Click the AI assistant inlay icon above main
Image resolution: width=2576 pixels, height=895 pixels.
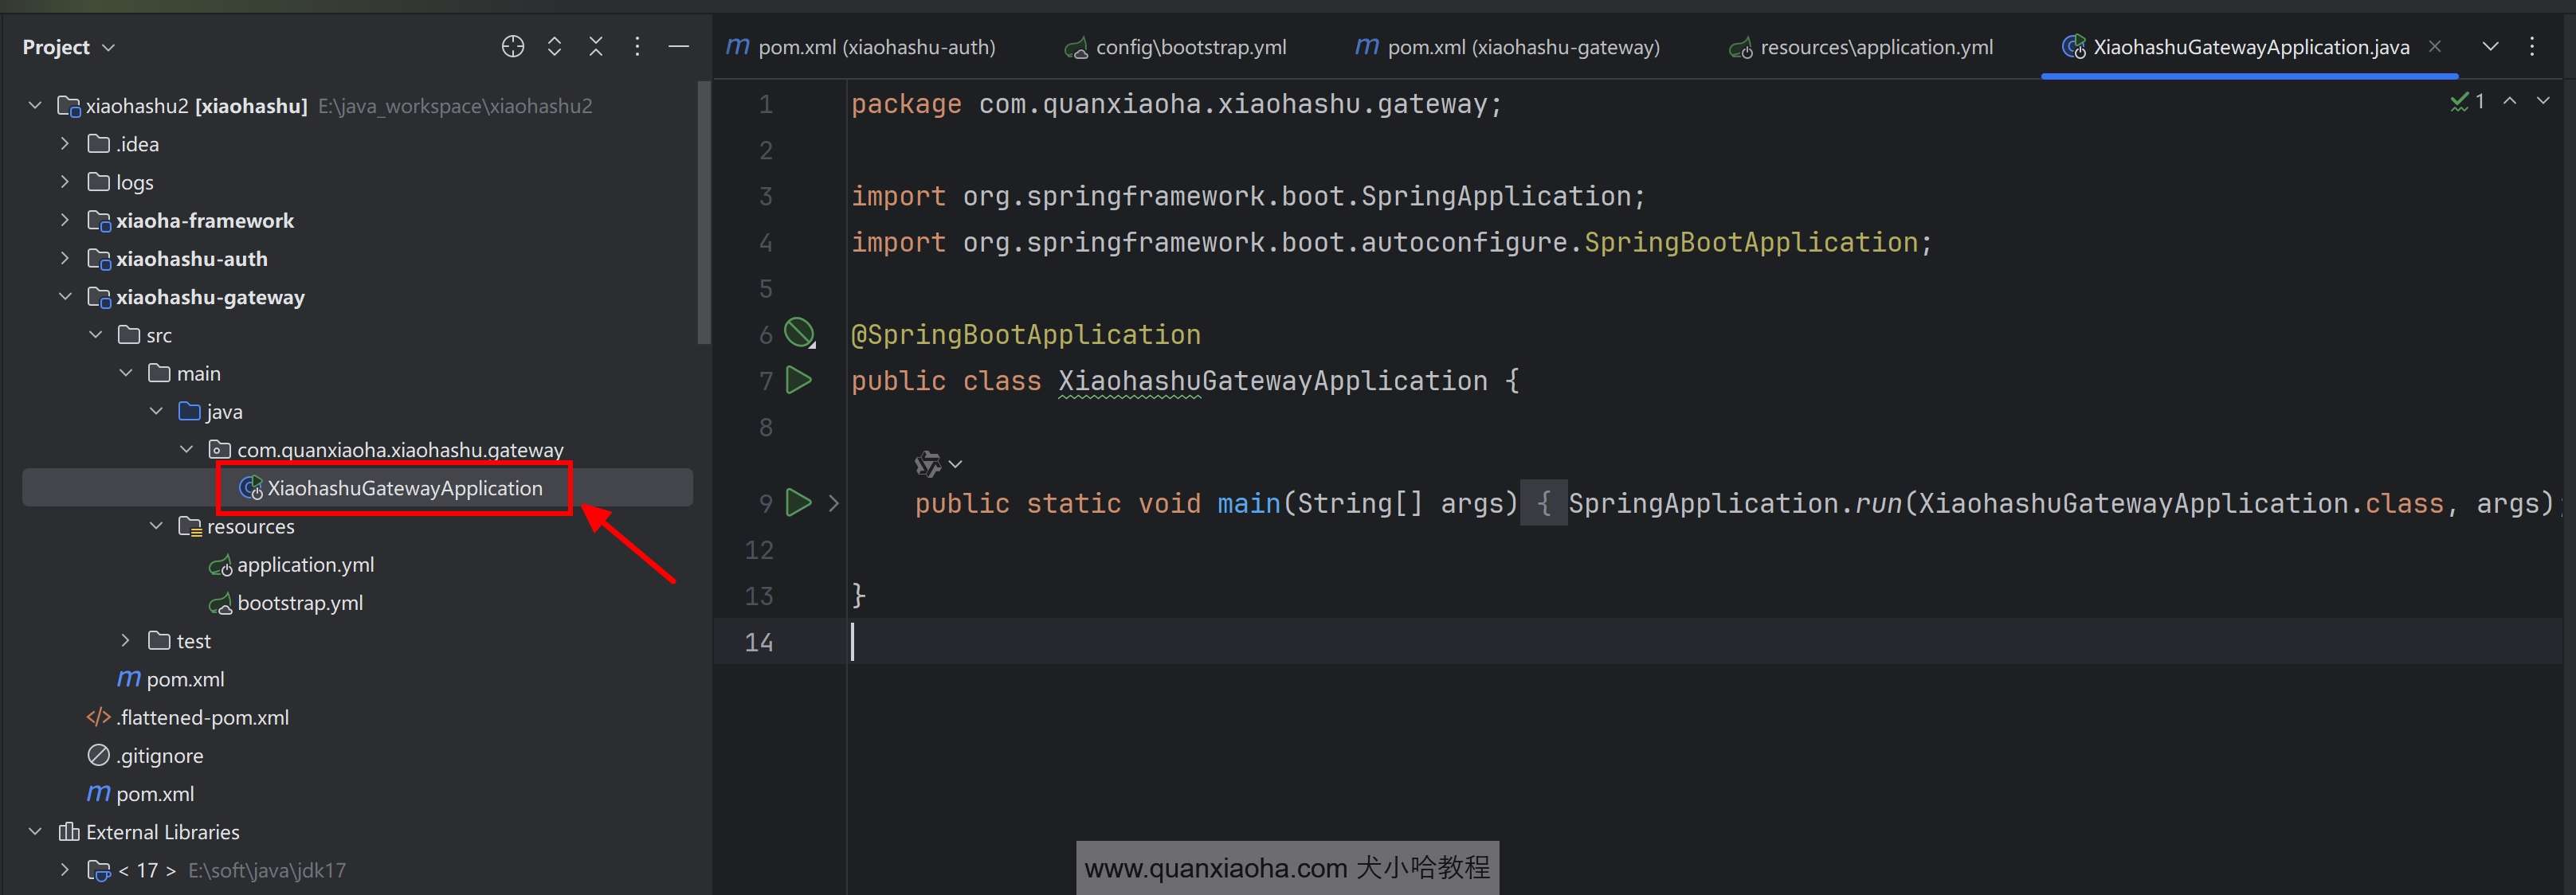point(928,463)
